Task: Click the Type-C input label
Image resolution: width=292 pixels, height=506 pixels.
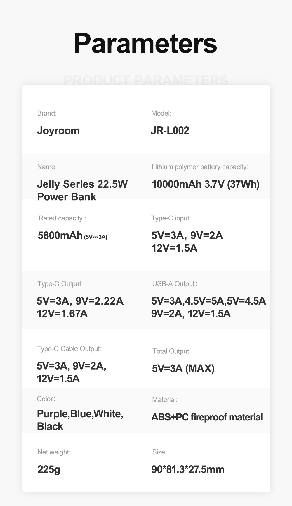Action: (x=171, y=218)
